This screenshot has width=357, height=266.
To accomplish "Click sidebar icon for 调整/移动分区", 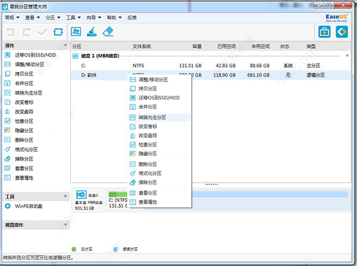I will pos(8,64).
